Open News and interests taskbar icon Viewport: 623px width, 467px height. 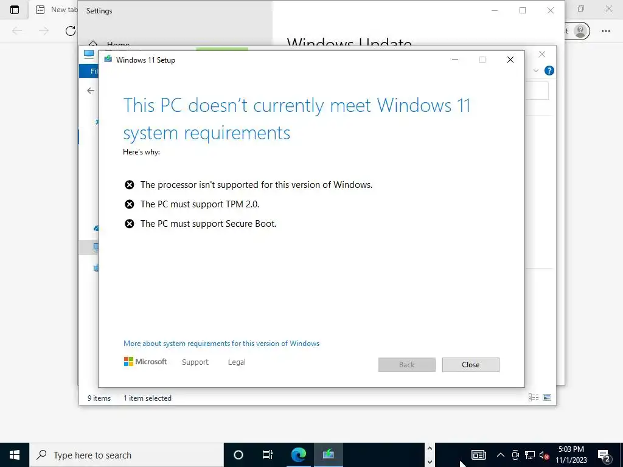(478, 455)
